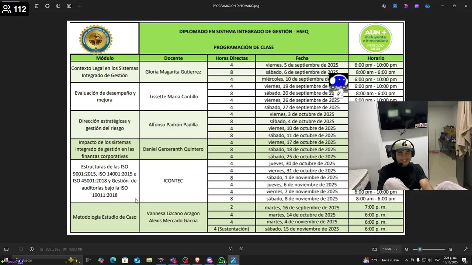Image resolution: width=472 pixels, height=265 pixels.
Task: Click the gold accreditation seal logo in the table
Action: tap(96, 39)
